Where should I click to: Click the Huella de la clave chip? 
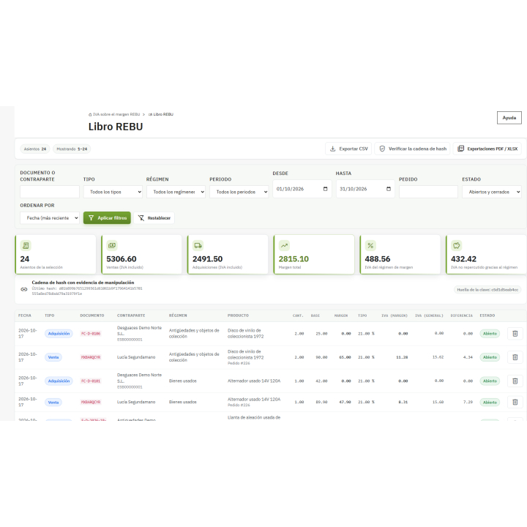pos(487,290)
